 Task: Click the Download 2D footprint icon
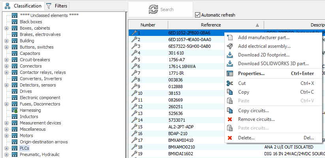[x=230, y=55]
